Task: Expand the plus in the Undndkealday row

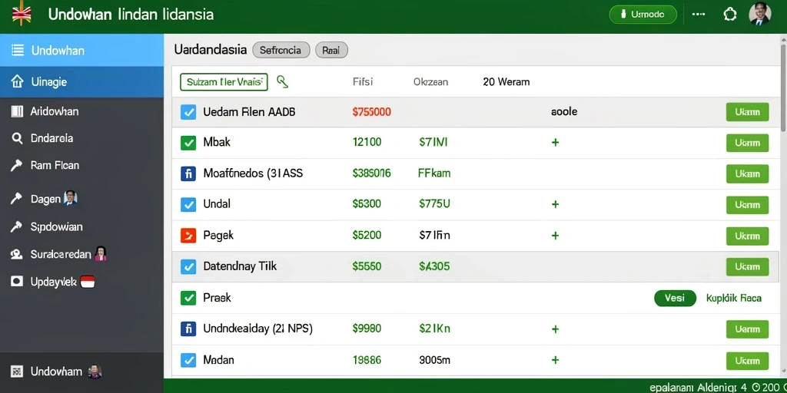Action: point(555,329)
